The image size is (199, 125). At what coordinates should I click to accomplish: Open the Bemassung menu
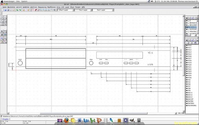(x=42, y=7)
